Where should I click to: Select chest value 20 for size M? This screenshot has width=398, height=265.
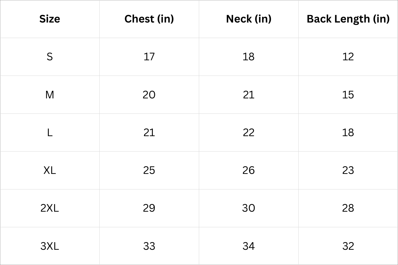pos(149,95)
